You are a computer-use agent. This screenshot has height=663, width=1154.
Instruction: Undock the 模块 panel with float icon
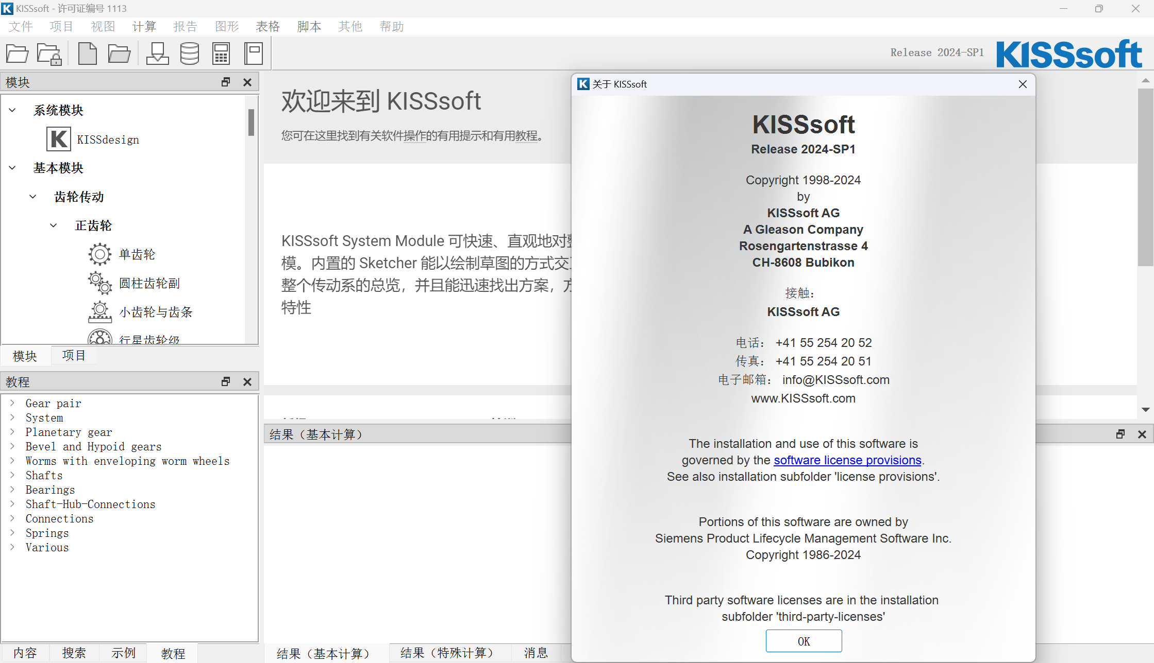tap(226, 82)
